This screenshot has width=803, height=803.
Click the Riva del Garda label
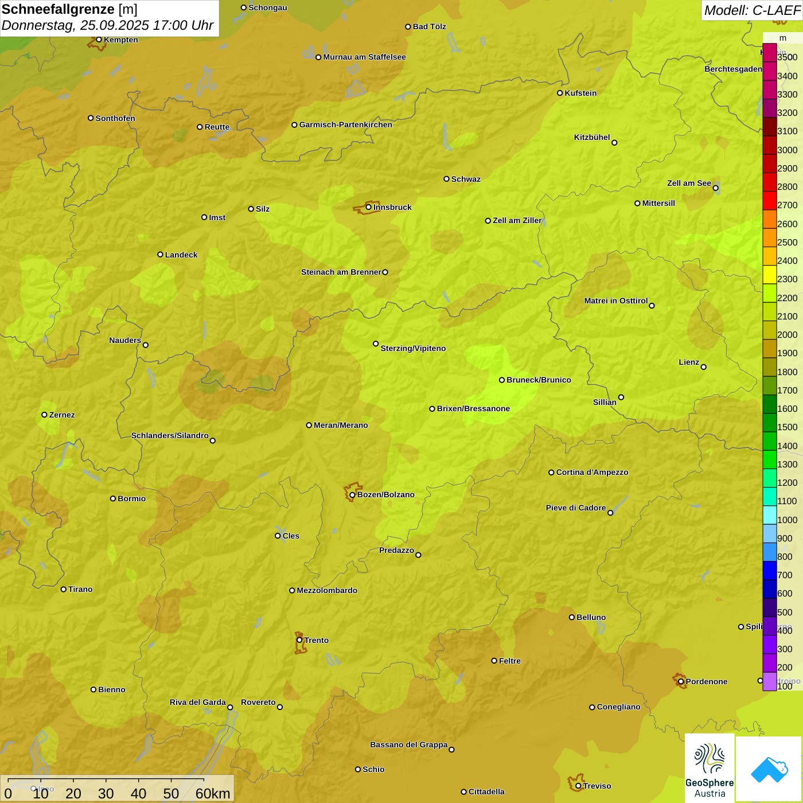pos(198,703)
